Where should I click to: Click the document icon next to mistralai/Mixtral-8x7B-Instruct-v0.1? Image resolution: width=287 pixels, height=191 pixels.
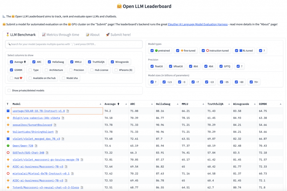point(72,173)
